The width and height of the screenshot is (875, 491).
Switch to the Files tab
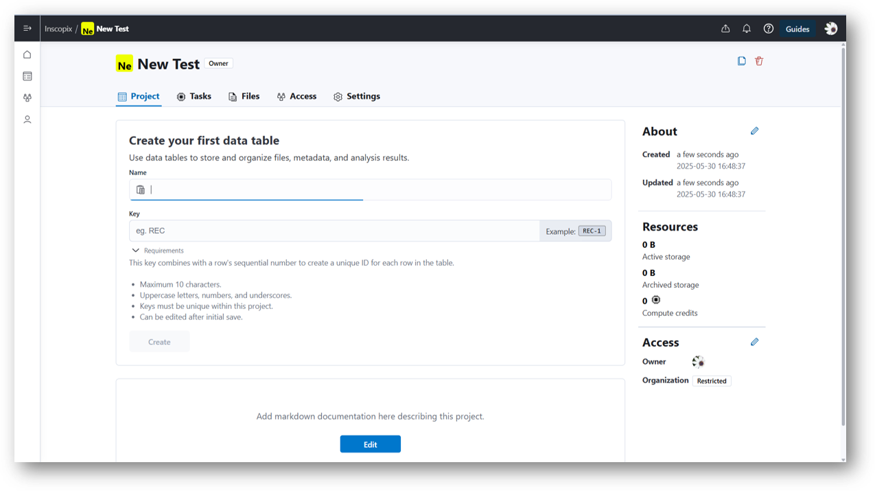tap(244, 96)
